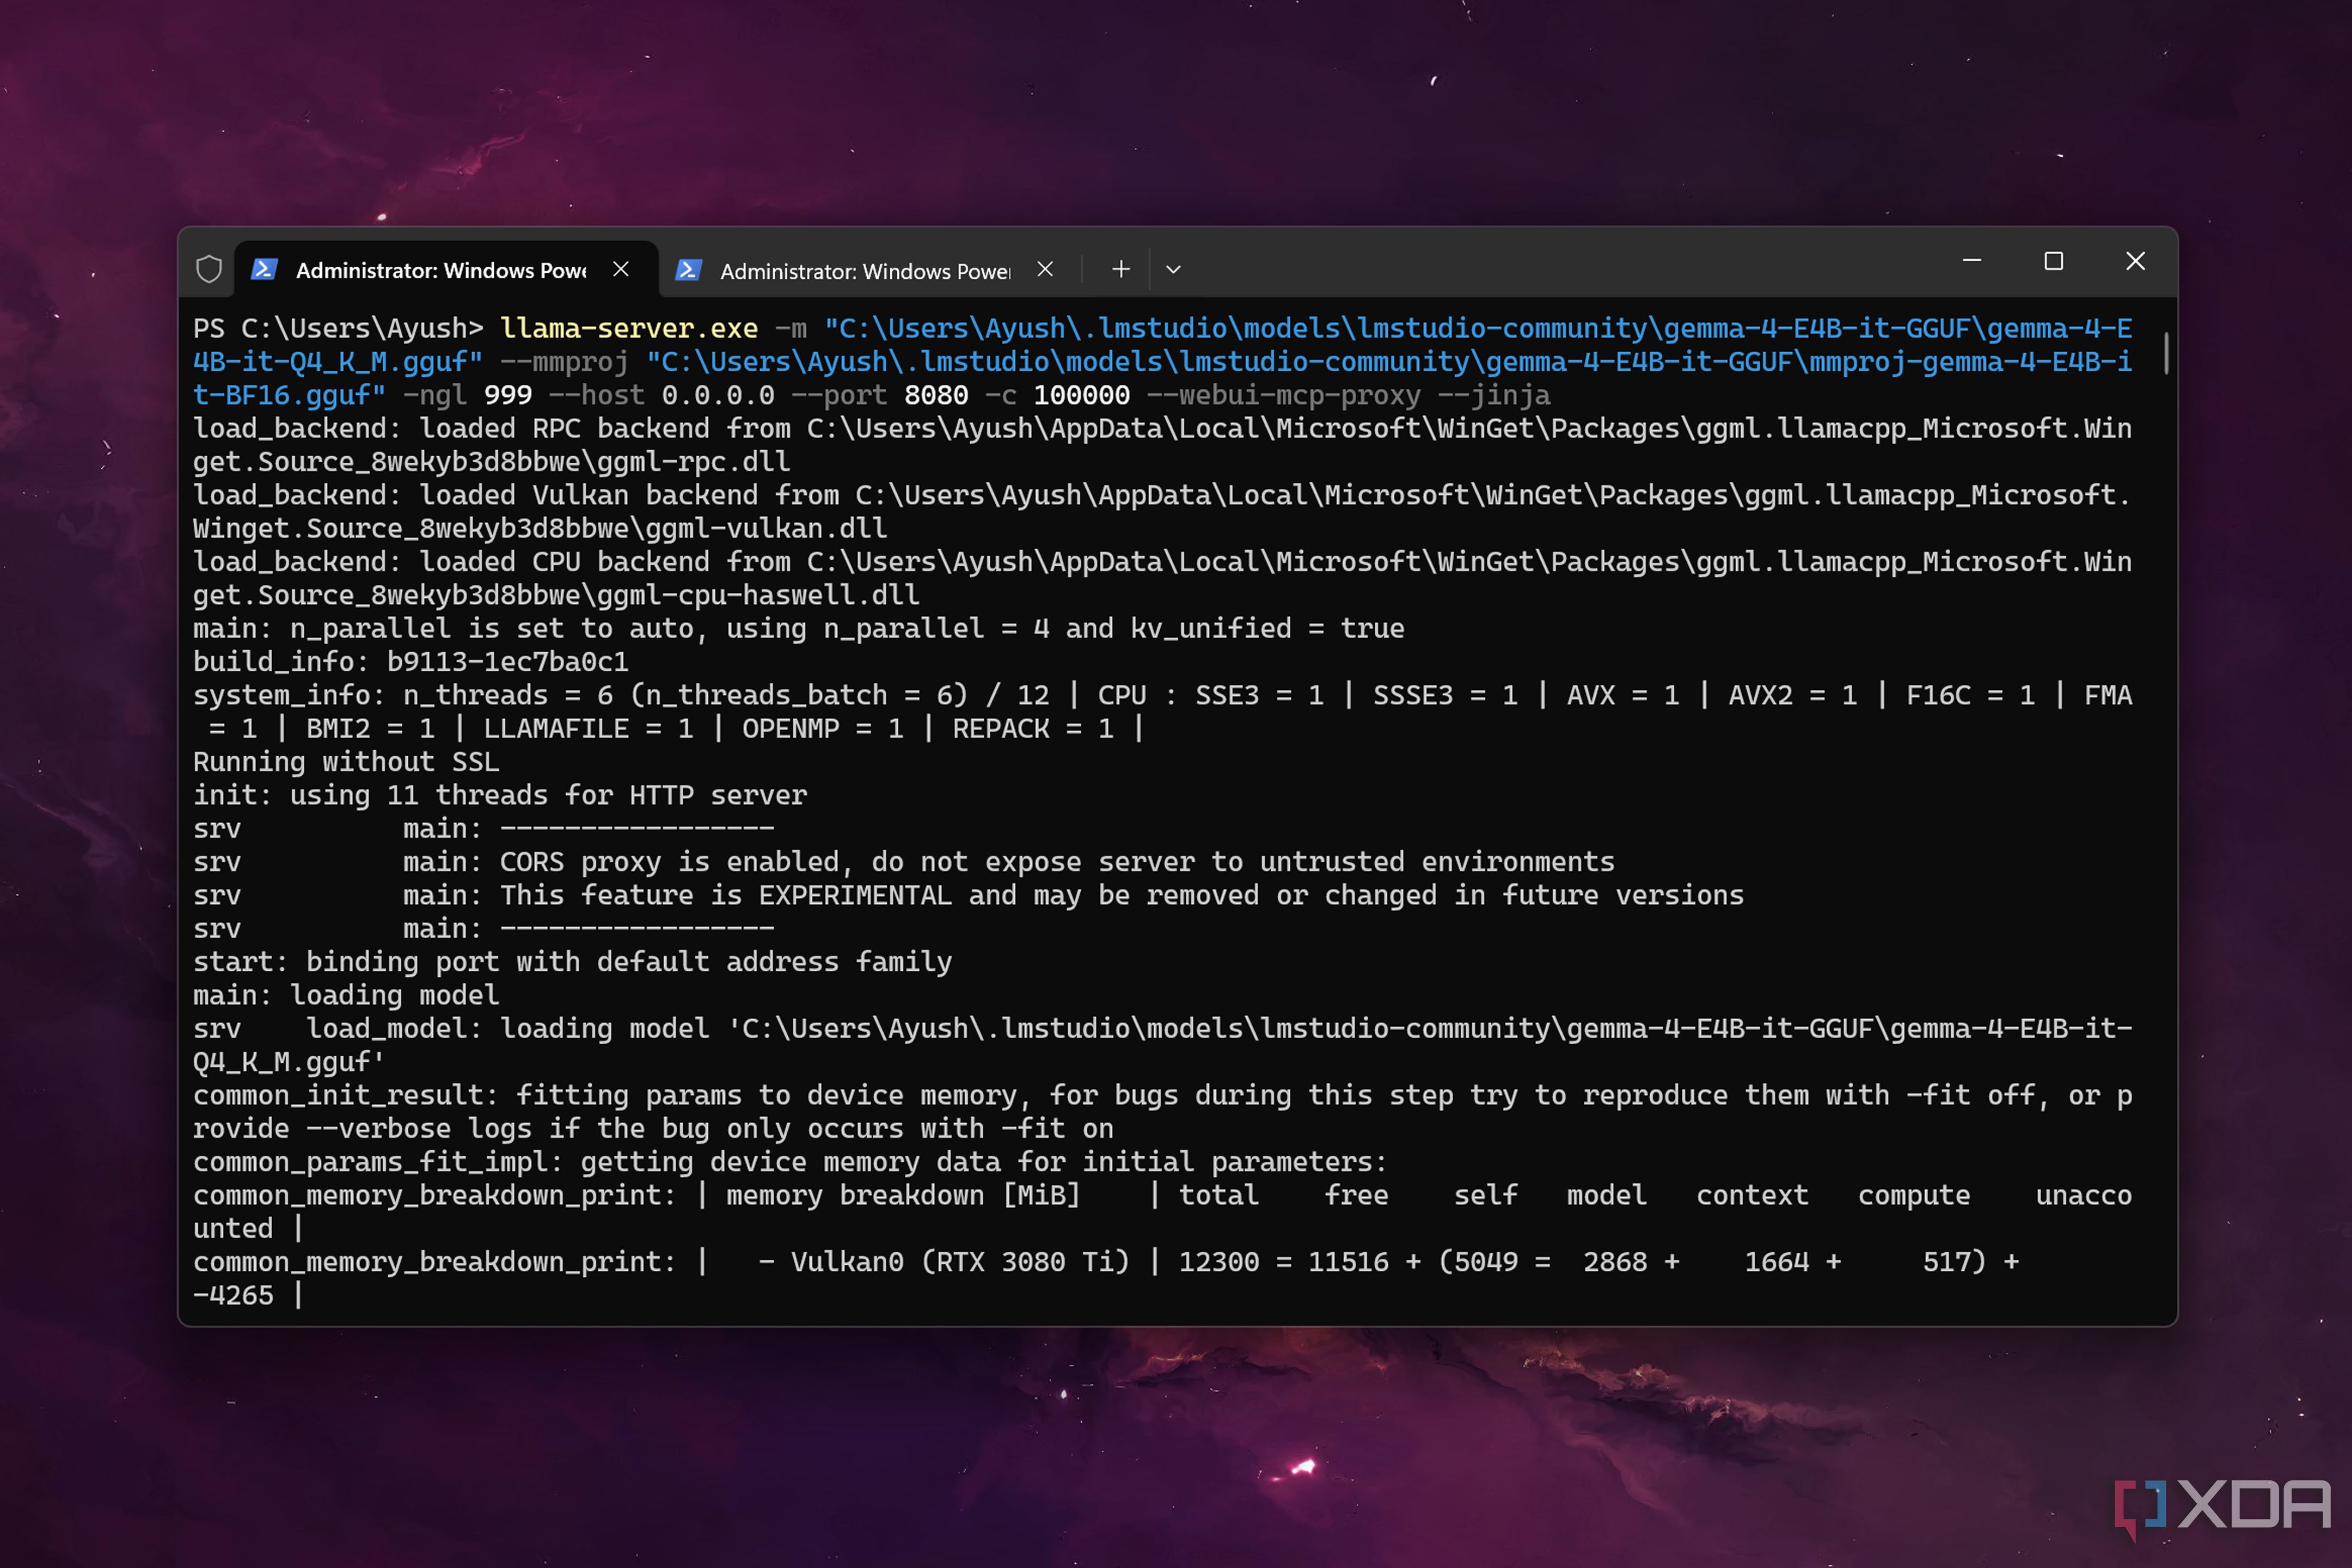Close the first PowerShell tab
2352x1568 pixels.
click(x=621, y=269)
